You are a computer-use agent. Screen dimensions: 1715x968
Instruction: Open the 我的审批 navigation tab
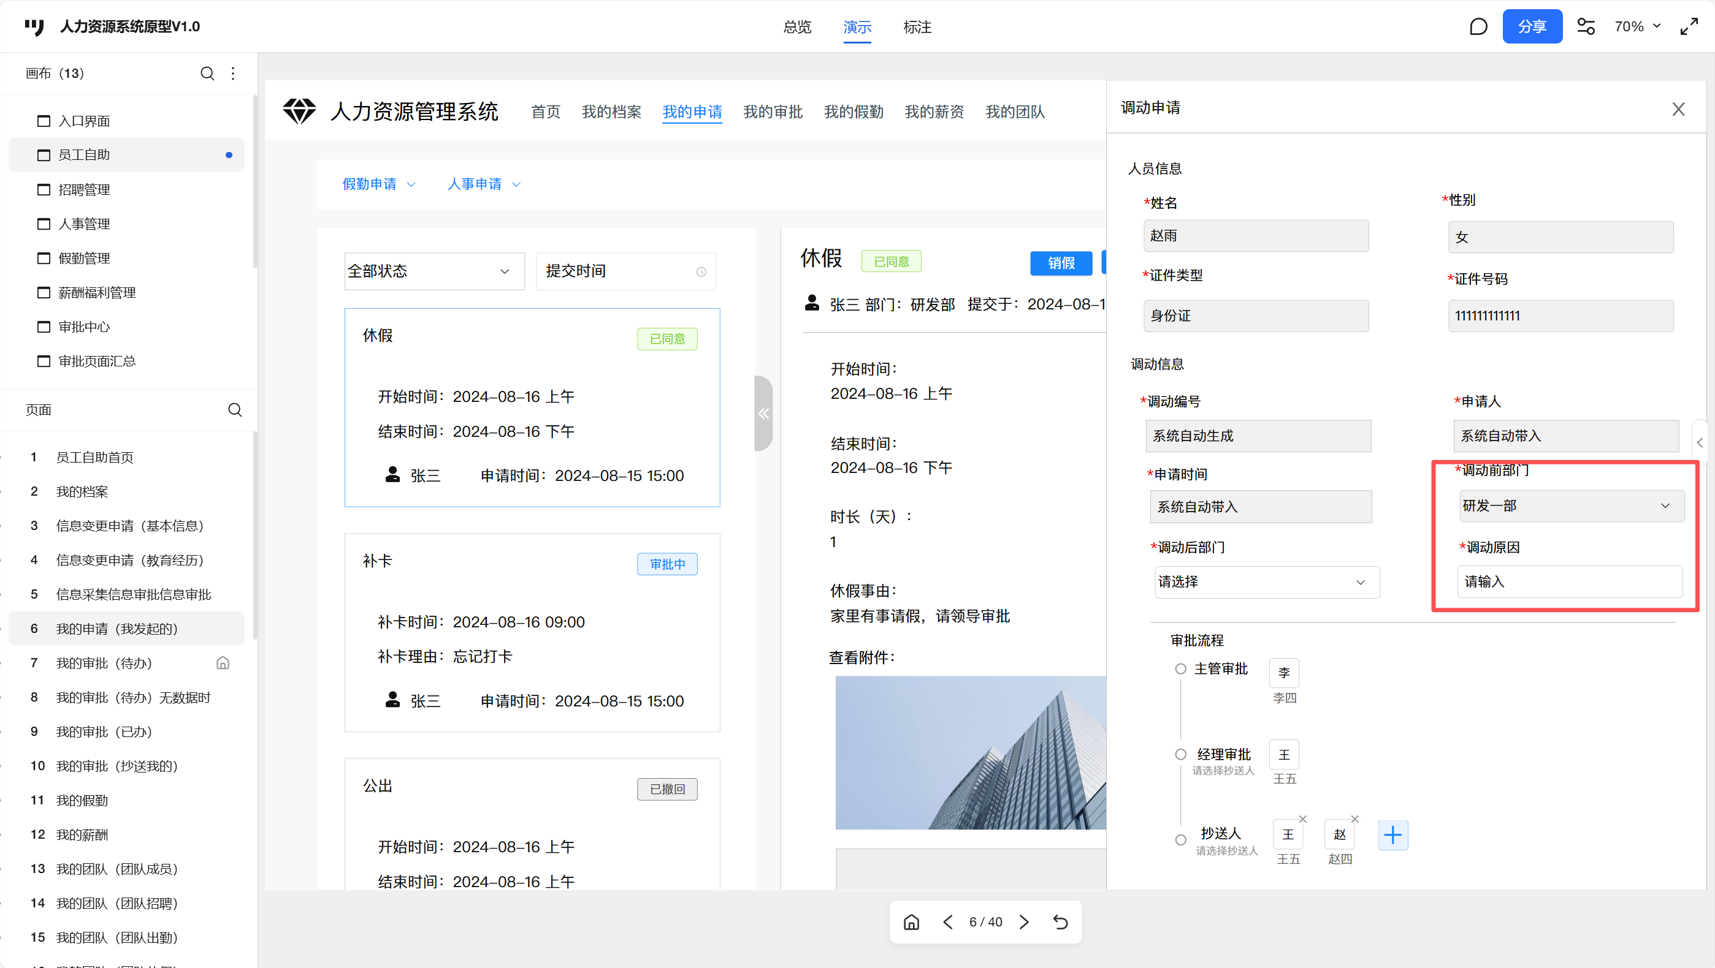(x=773, y=112)
